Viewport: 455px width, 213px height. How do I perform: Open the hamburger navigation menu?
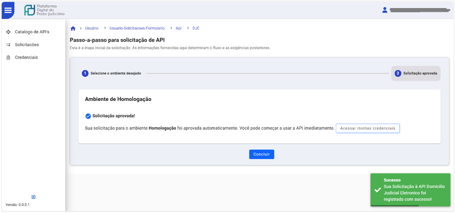tap(8, 10)
